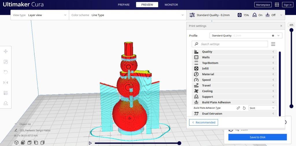The image size is (296, 146).
Task: Click the profile star icon
Action: click(273, 36)
